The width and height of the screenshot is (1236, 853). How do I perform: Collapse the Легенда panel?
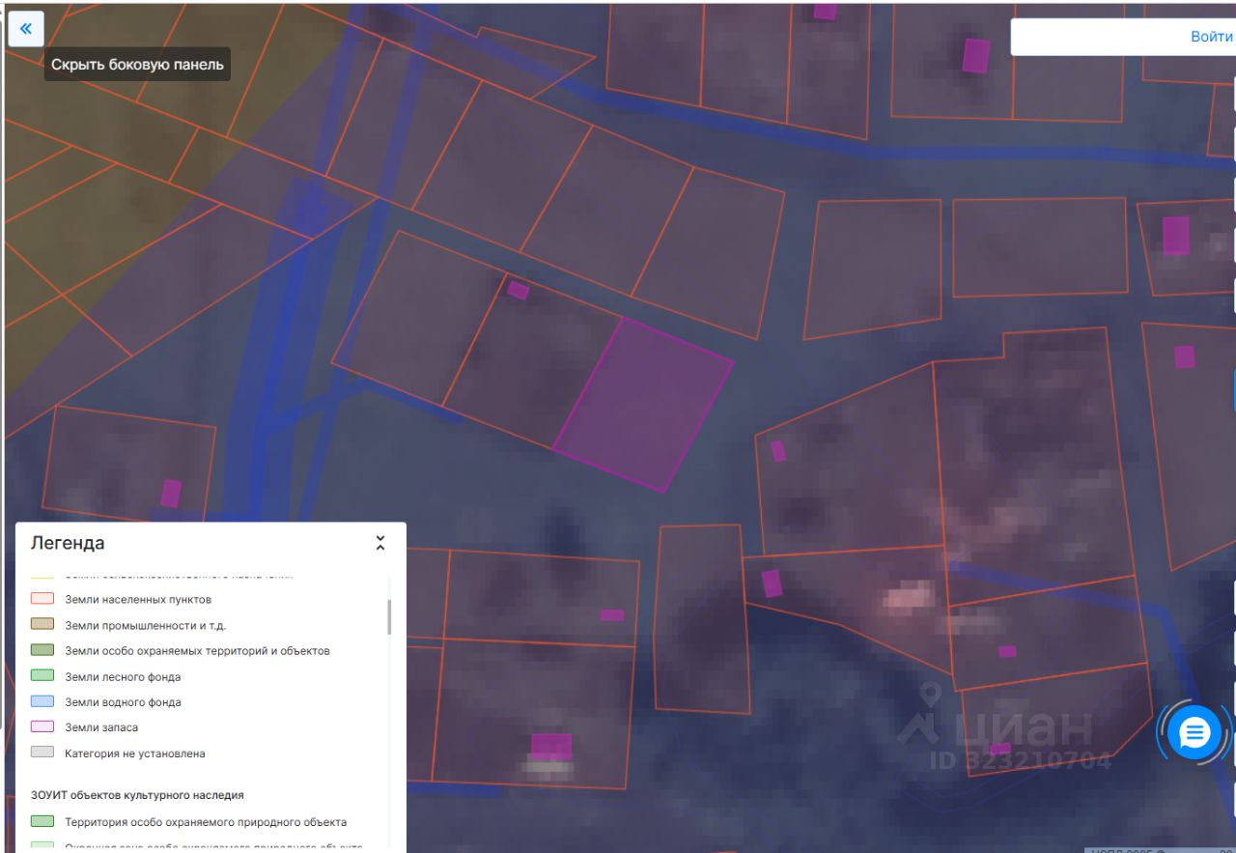point(380,543)
